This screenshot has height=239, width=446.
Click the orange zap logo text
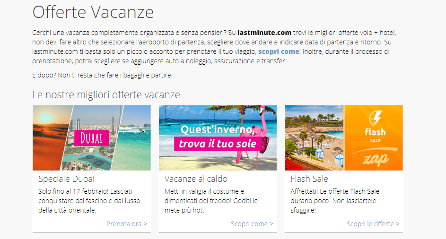pyautogui.click(x=376, y=159)
